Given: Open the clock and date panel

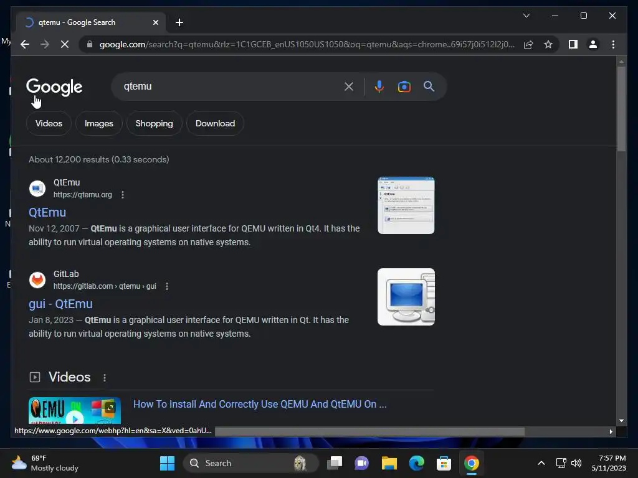Looking at the screenshot, I should coord(609,463).
